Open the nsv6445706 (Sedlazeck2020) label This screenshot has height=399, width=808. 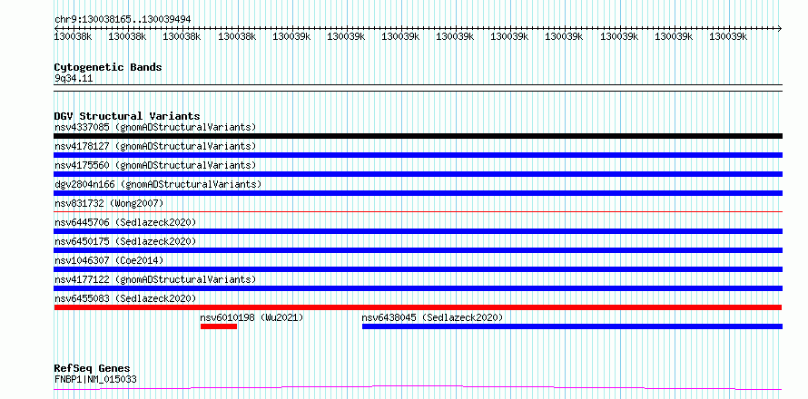(x=125, y=222)
